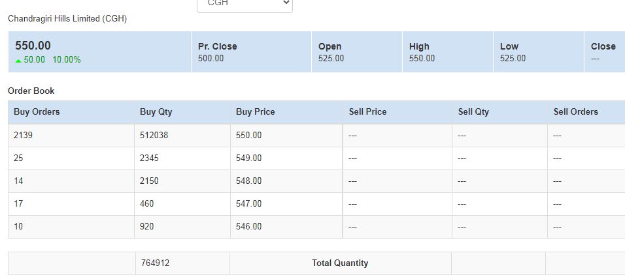
Task: Select the 512038 buy quantity cell
Action: pos(154,136)
